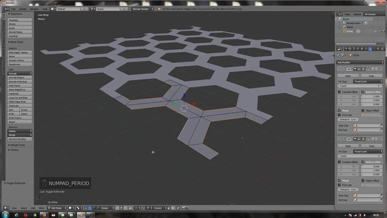
Task: Click the Scene icon in the outliner
Action: [340, 19]
